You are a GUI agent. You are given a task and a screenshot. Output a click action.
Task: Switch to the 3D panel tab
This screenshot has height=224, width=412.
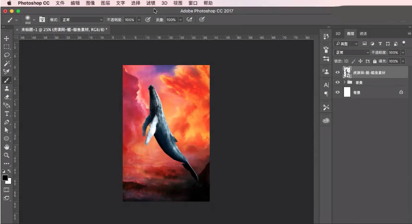[338, 34]
